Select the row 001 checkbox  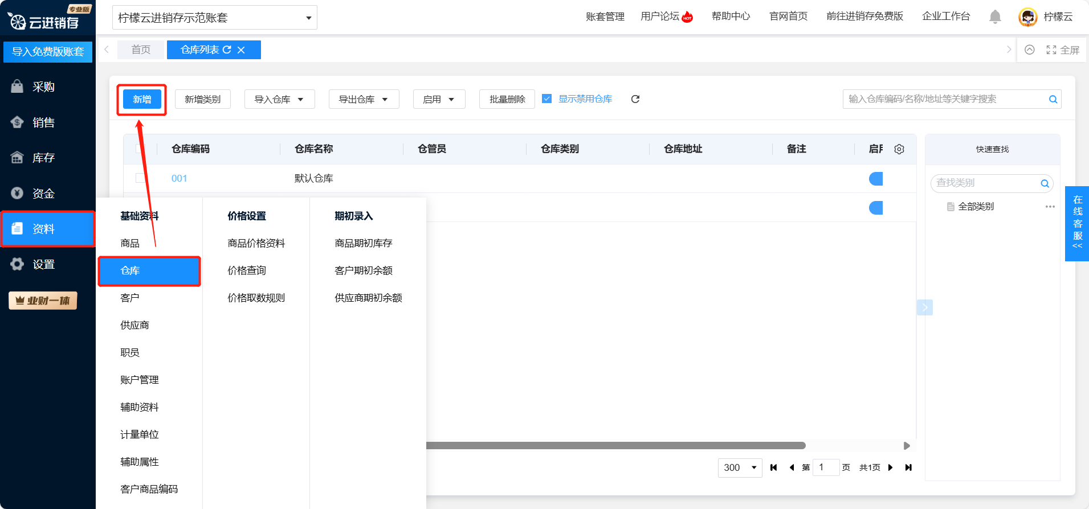pyautogui.click(x=140, y=178)
